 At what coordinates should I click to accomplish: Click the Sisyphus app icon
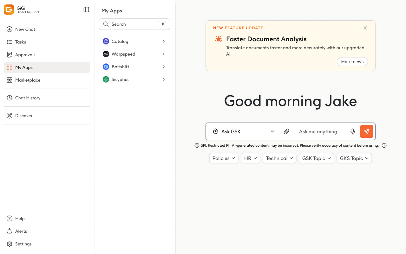106,79
